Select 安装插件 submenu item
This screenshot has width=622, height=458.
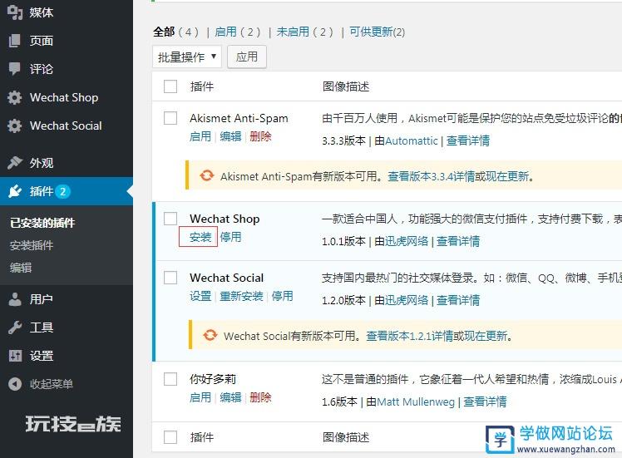[x=32, y=245]
